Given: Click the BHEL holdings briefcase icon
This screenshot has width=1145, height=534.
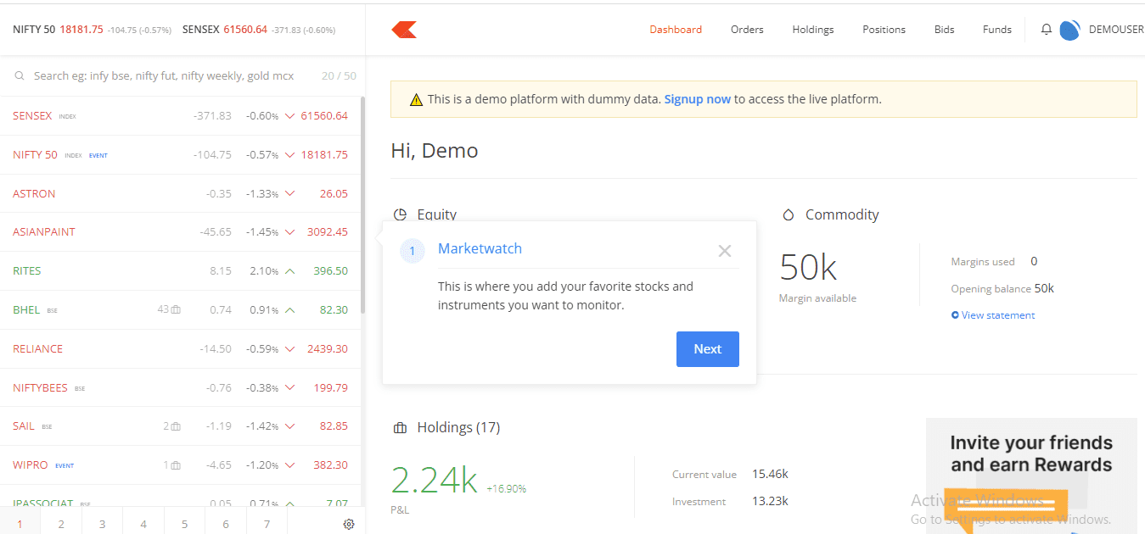Looking at the screenshot, I should pyautogui.click(x=176, y=310).
